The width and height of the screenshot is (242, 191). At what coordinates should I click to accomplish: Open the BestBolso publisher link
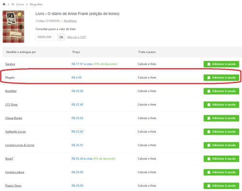coord(70,21)
